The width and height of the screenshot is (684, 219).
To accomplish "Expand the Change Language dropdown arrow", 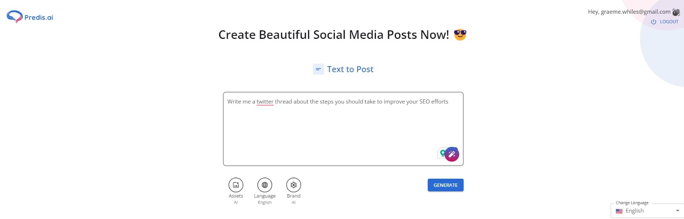I will click(678, 211).
